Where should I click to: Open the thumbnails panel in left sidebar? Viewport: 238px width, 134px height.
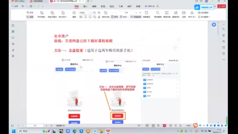tap(13, 32)
